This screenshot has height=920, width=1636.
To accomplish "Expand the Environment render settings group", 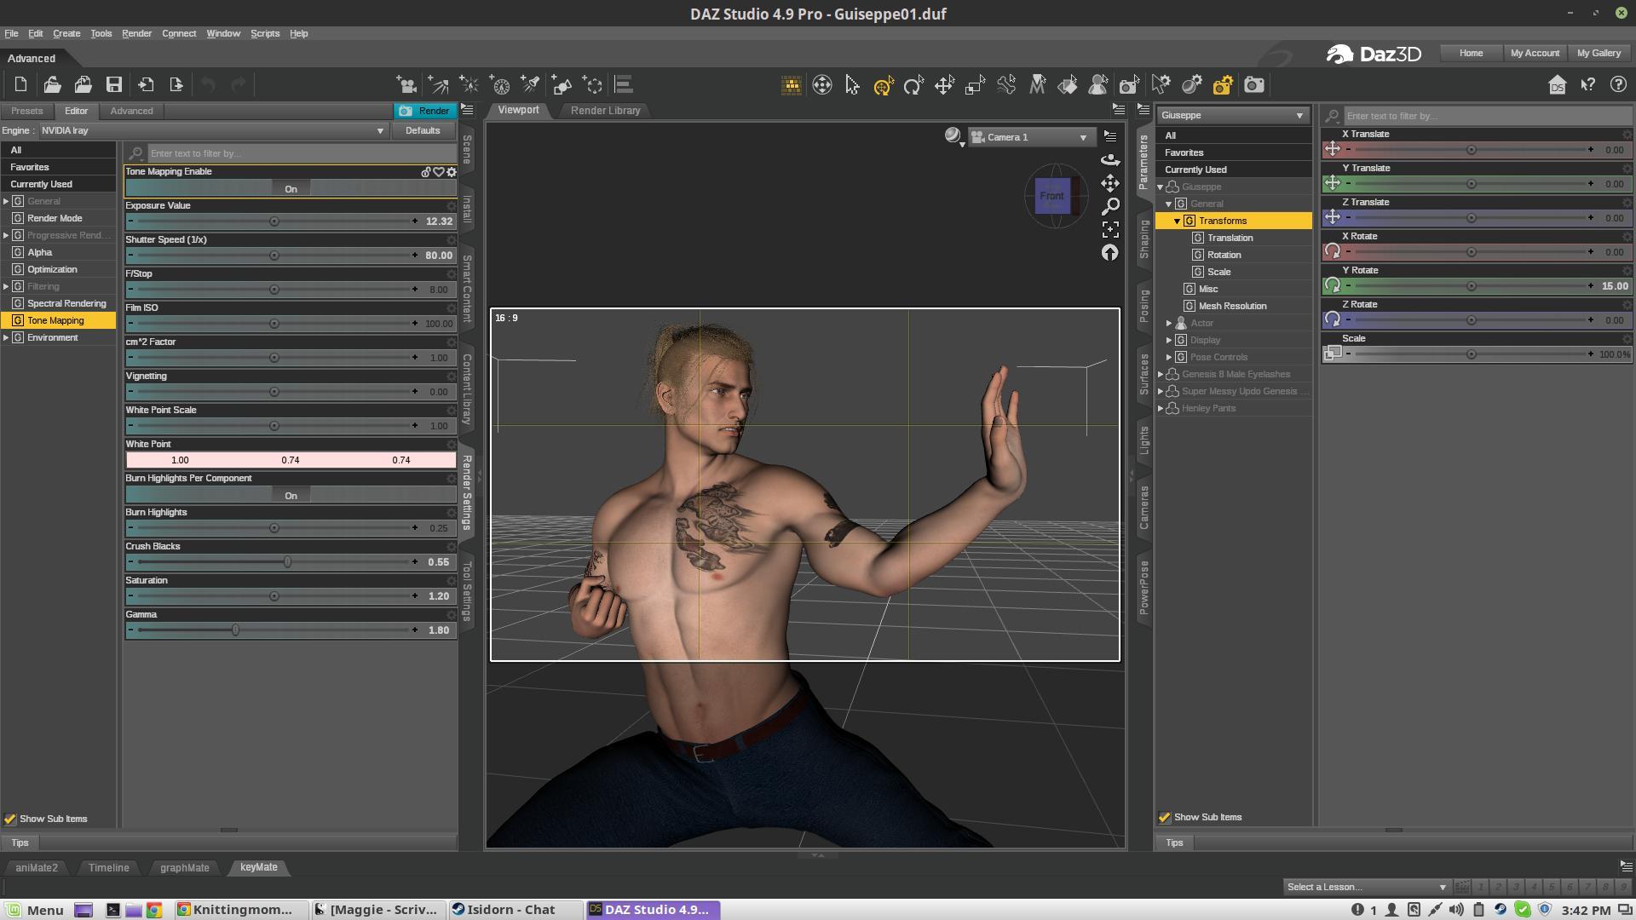I will [6, 337].
